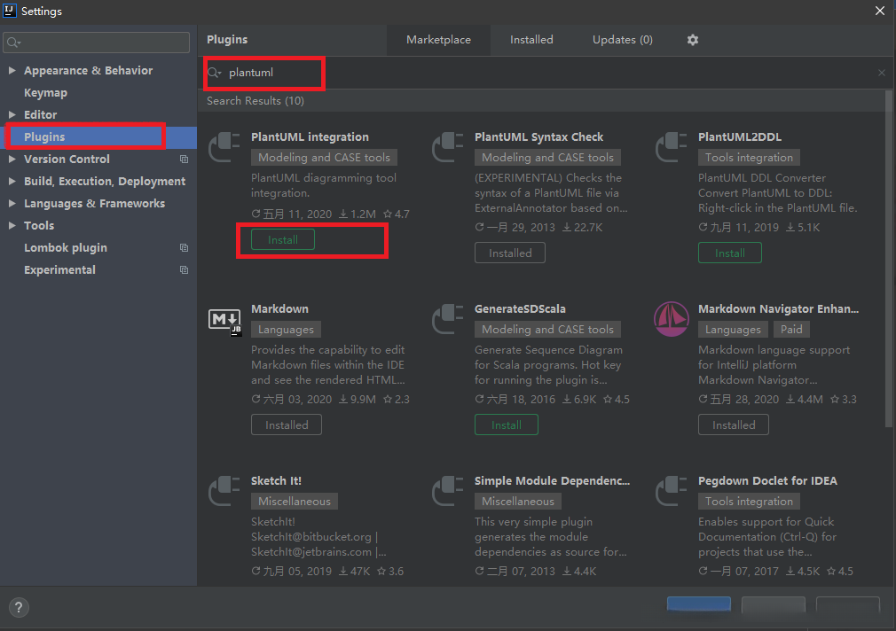Click the copy icon next to Version Control
This screenshot has width=896, height=631.
[184, 160]
